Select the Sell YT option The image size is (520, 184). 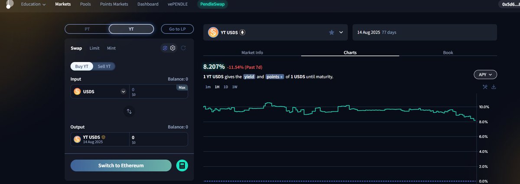pos(104,66)
